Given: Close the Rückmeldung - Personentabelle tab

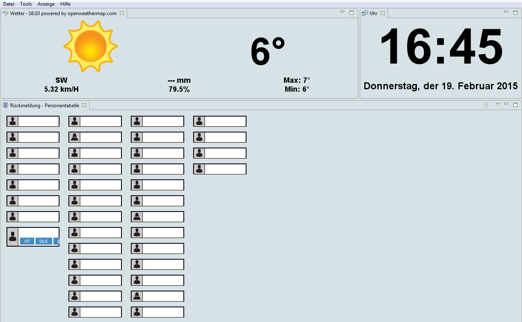Looking at the screenshot, I should pyautogui.click(x=84, y=105).
